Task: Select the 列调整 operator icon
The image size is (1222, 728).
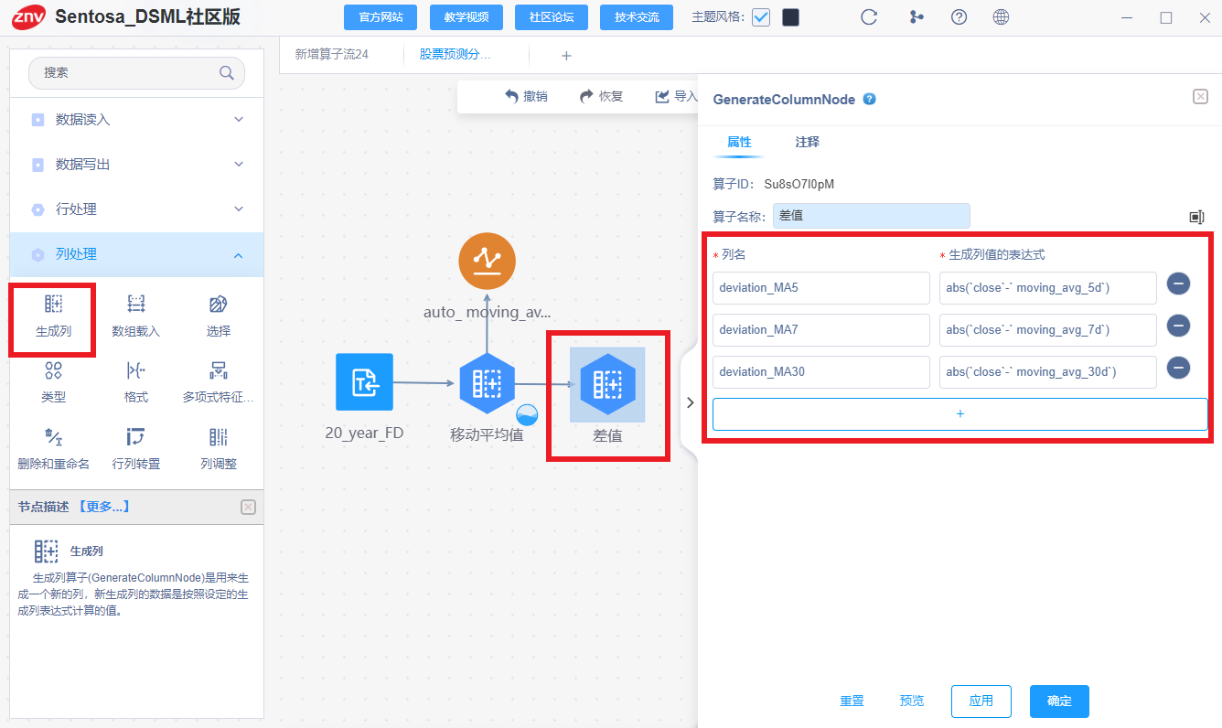Action: click(x=218, y=436)
